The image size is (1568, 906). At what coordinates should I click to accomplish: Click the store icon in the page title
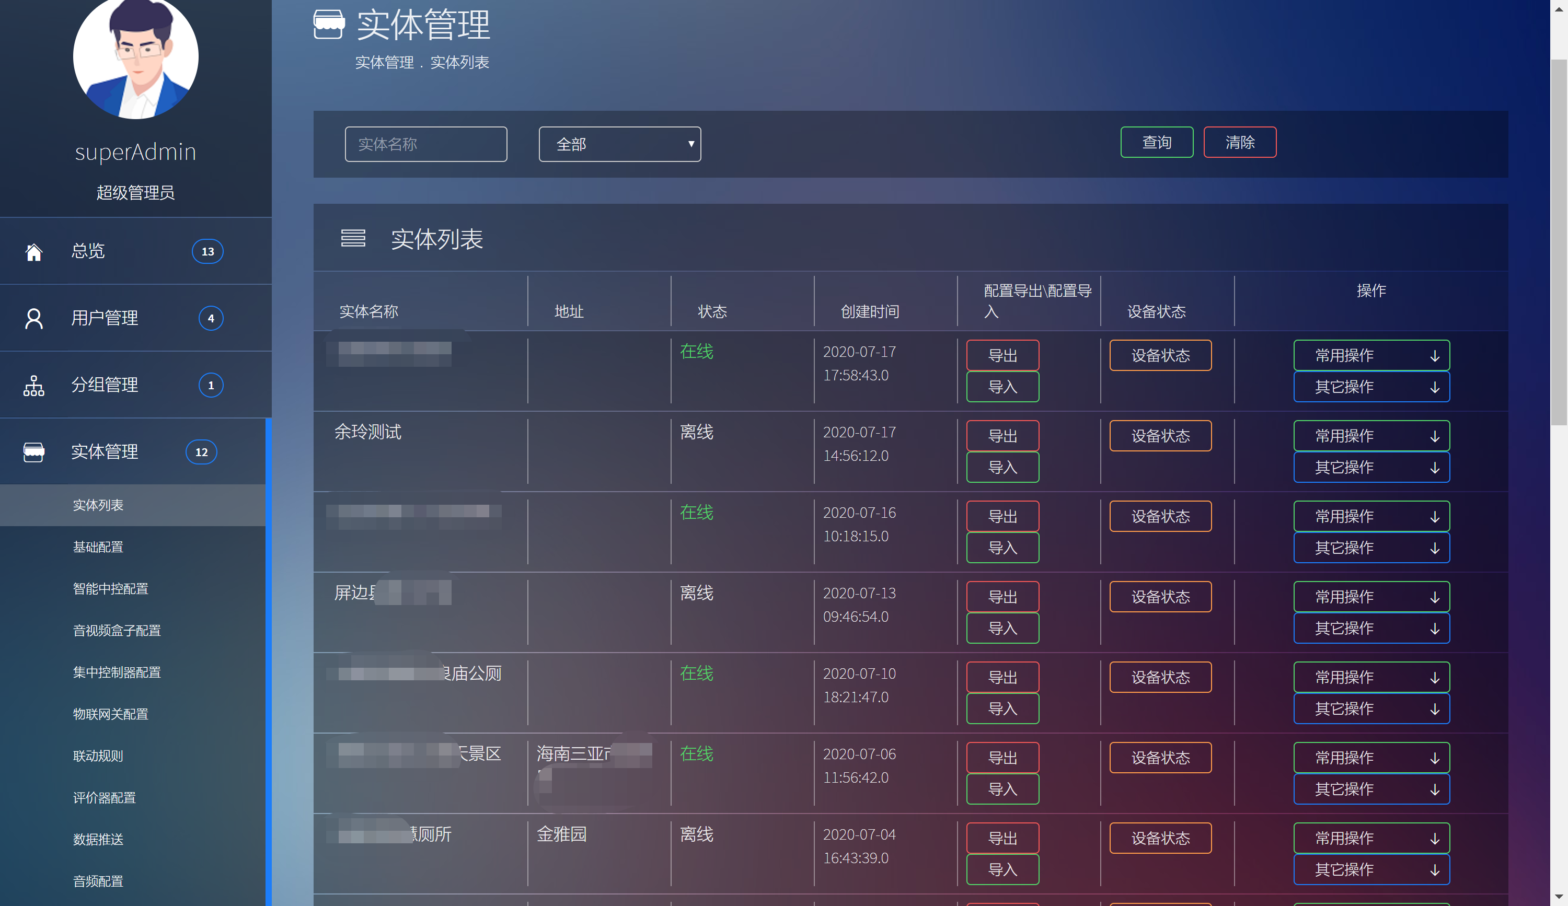coord(329,25)
